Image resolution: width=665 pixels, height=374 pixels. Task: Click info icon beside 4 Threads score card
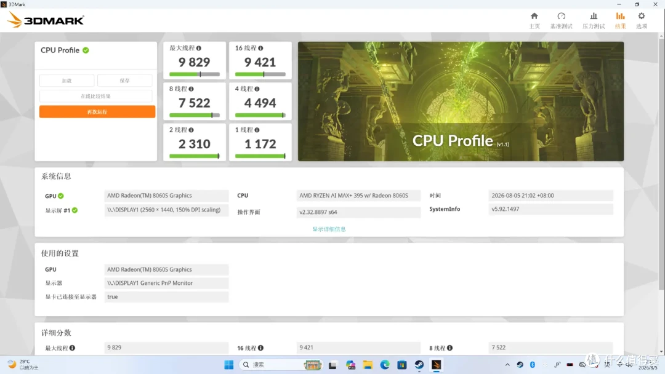tap(257, 89)
